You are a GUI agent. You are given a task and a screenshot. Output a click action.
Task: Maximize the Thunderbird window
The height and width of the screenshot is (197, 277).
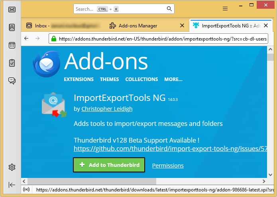251,5
